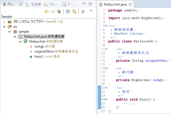Image resolution: width=171 pixels, height=114 pixels.
Task: Fold the Javadoc comment at line 16
Action: click(106, 68)
